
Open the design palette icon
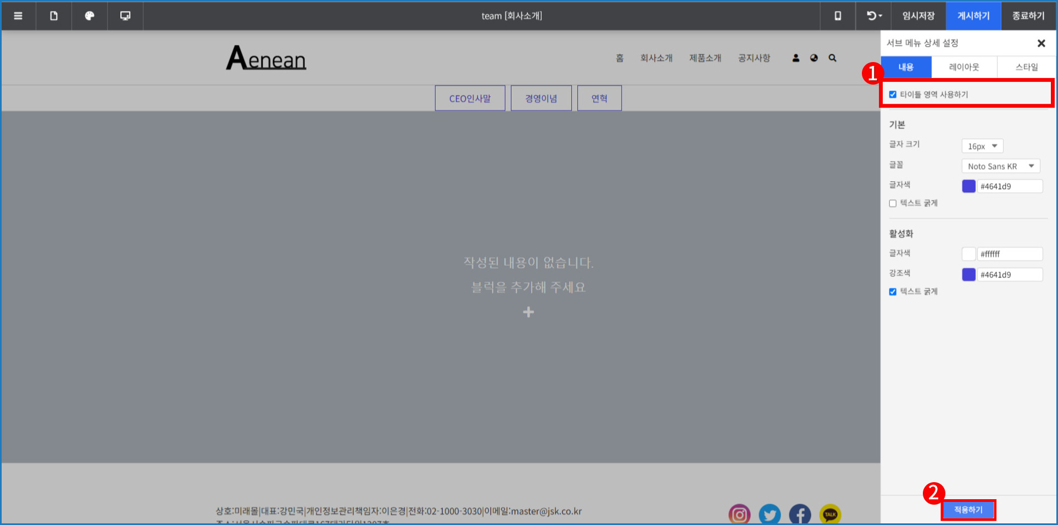(90, 16)
